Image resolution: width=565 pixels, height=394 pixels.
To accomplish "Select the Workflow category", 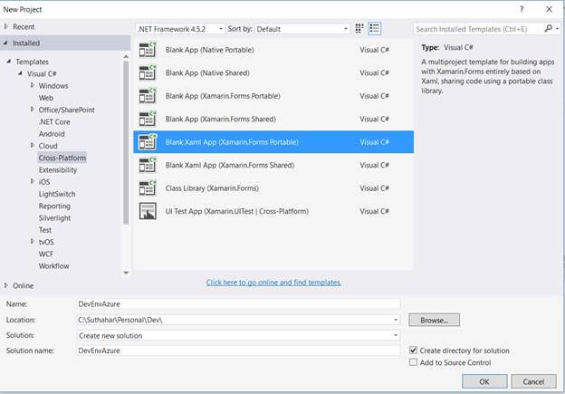I will [53, 266].
